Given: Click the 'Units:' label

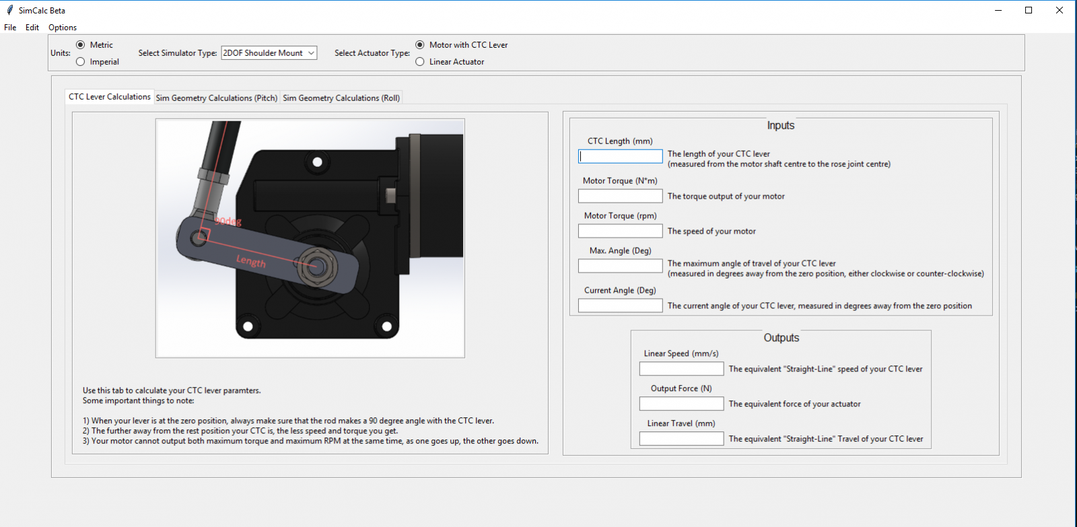Looking at the screenshot, I should [61, 53].
